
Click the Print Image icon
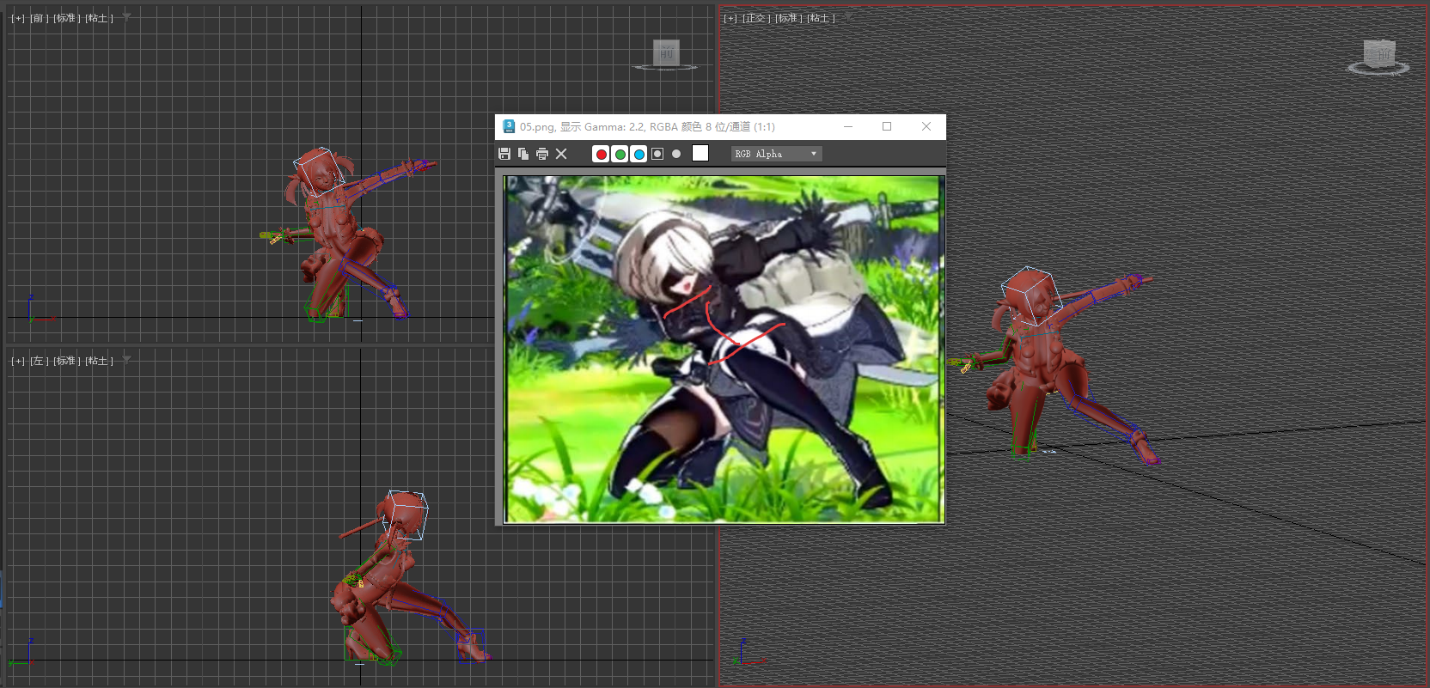pyautogui.click(x=542, y=154)
